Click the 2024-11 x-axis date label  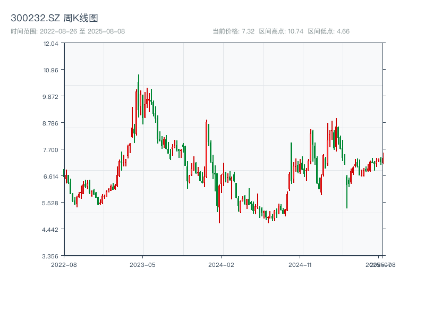301,264
